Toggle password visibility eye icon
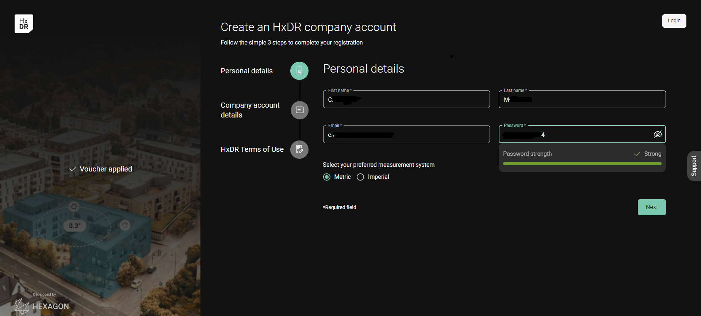The width and height of the screenshot is (701, 316). tap(658, 135)
